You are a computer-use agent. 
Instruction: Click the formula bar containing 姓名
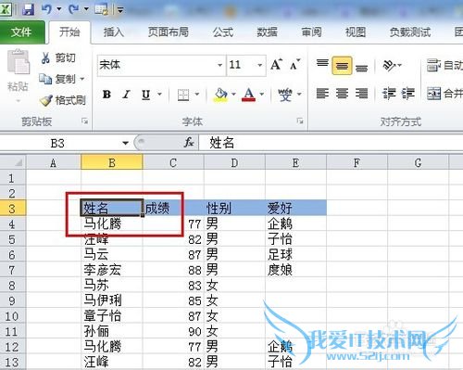331,143
